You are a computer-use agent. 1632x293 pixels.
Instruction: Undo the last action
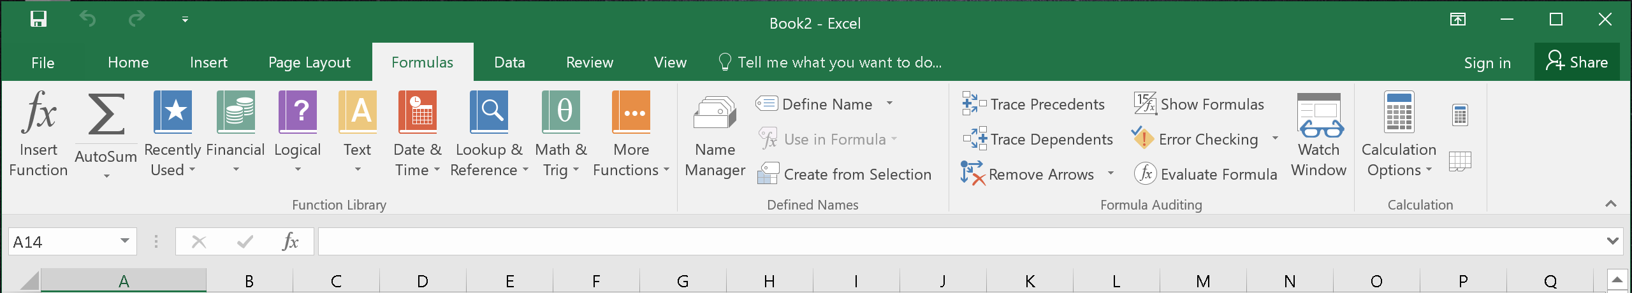pyautogui.click(x=87, y=20)
